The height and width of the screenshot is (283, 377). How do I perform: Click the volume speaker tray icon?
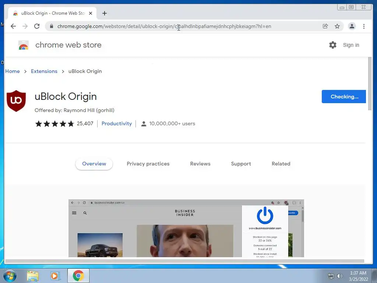pos(339,276)
